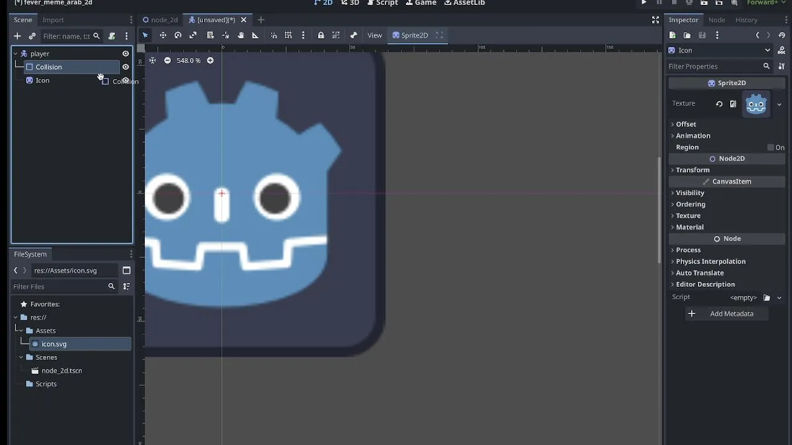Open FileSystem sort options
792x445 pixels.
[x=126, y=286]
